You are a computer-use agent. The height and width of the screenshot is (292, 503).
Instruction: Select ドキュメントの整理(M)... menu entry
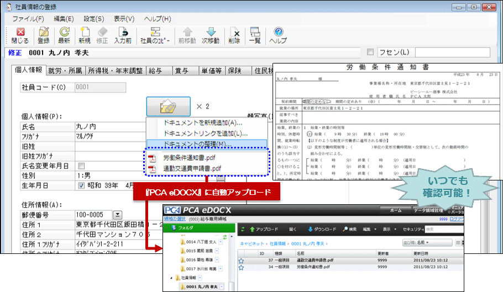point(207,144)
